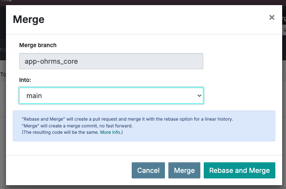Screen dimensions: 286x189
Task: Click 'The resulting code will be the same' text
Action: 60,133
